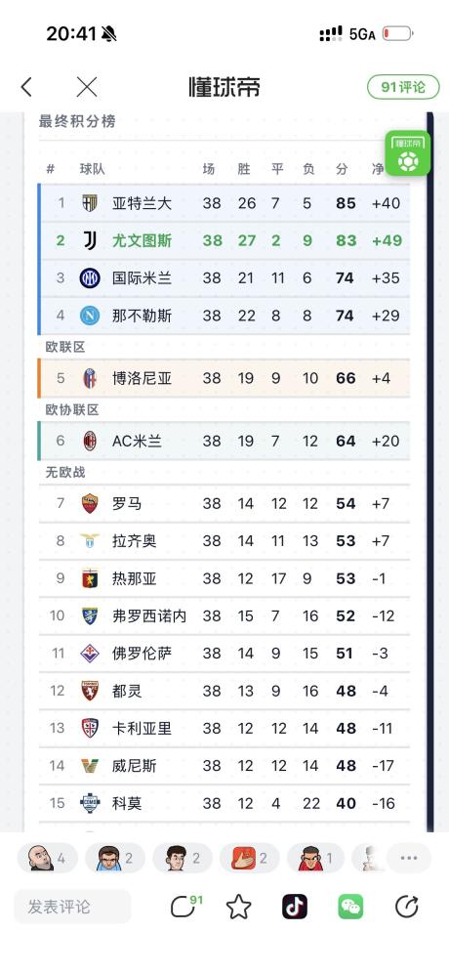Share to TikTok icon
449x974 pixels.
tap(295, 907)
